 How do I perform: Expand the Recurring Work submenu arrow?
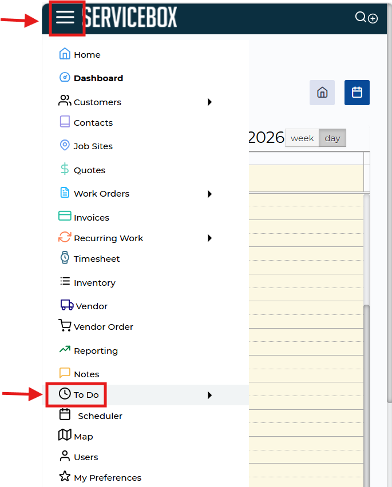click(x=209, y=238)
